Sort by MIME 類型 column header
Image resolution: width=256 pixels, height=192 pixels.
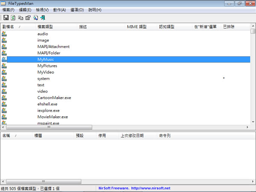tap(141, 27)
